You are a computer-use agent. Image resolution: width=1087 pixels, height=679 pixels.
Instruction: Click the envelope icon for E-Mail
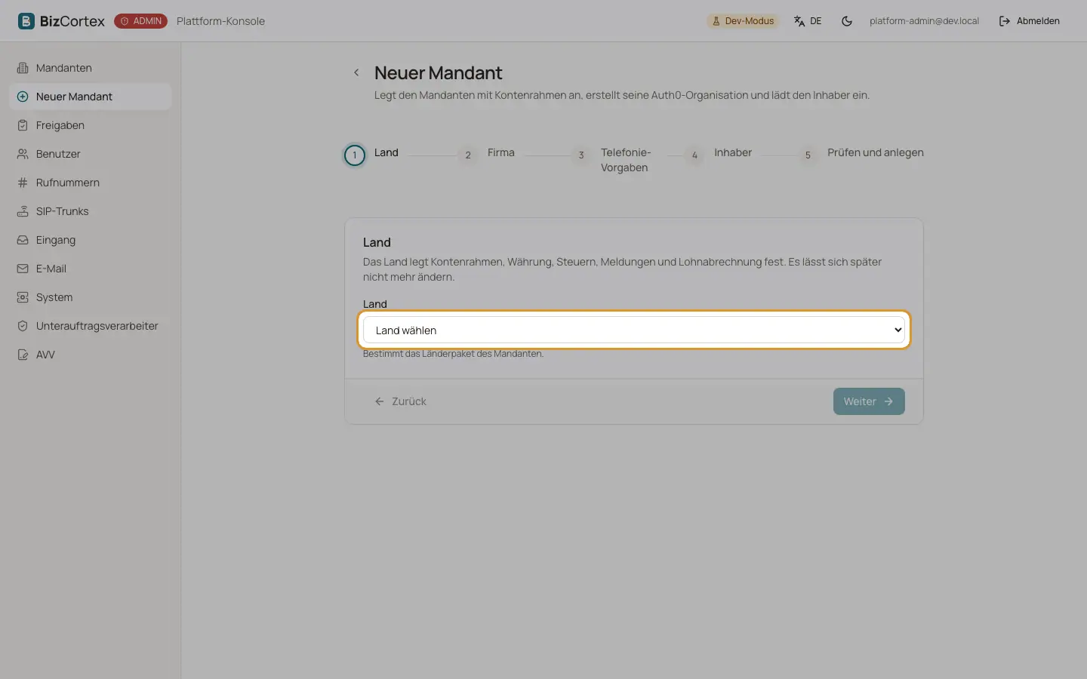23,269
